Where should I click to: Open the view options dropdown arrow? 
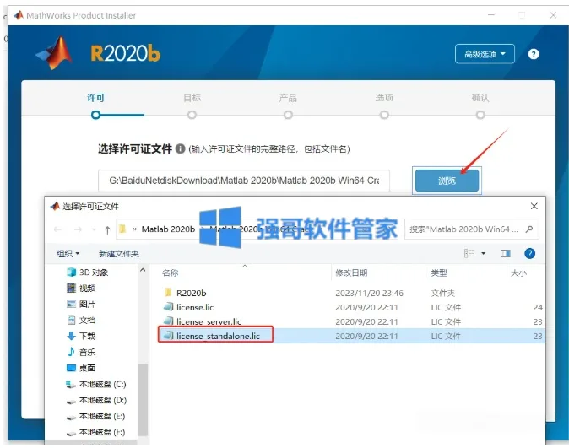(484, 253)
